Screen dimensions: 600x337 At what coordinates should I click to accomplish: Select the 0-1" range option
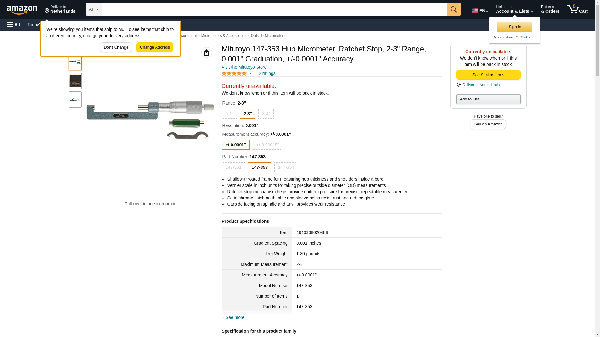coord(229,114)
